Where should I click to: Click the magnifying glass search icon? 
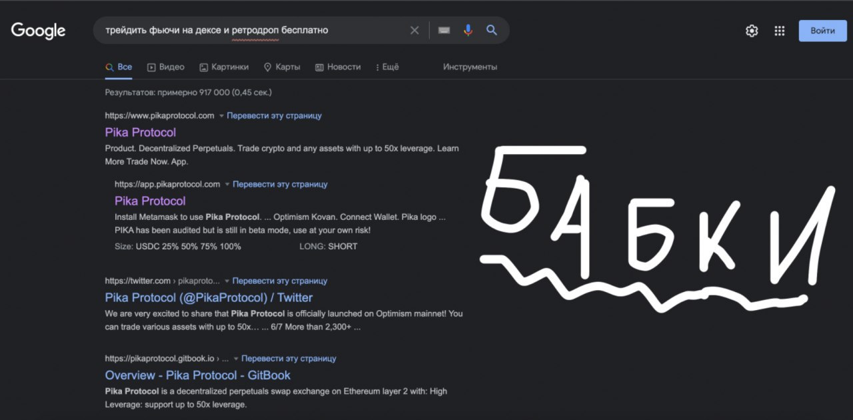[x=492, y=30]
